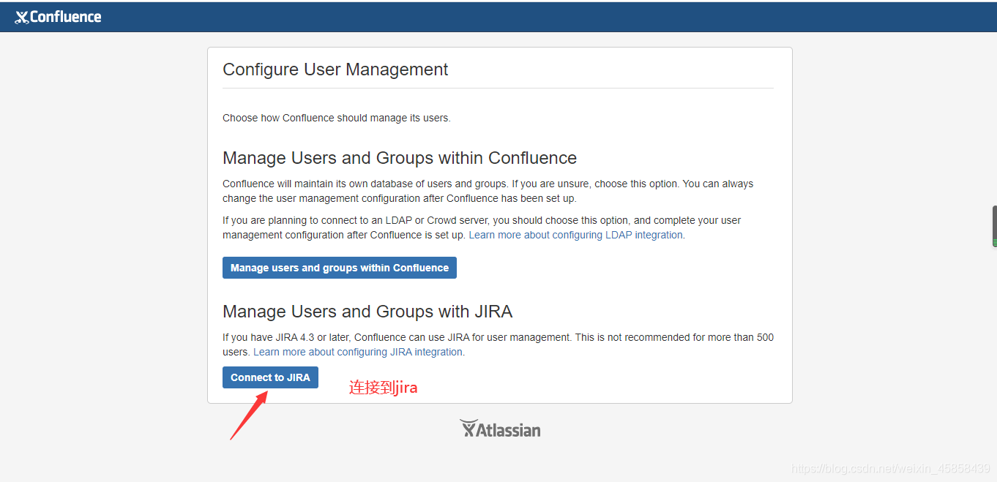The image size is (997, 482).
Task: Click the Atlassian logo in footer
Action: (500, 429)
